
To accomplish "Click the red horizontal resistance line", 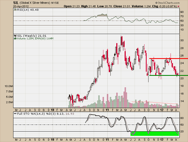I will point(169,58).
